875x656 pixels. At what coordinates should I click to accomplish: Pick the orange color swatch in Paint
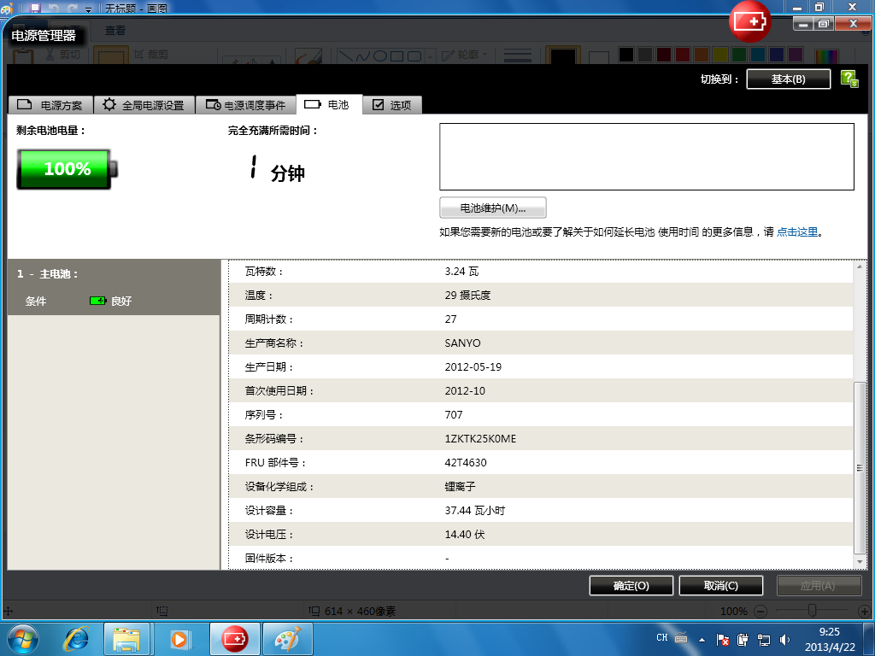[x=702, y=55]
